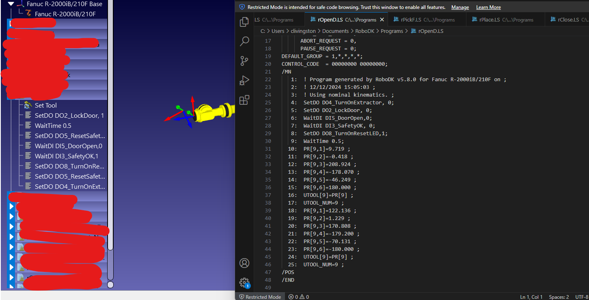This screenshot has height=300, width=589.
Task: Click the Manage link in the banner
Action: click(460, 7)
